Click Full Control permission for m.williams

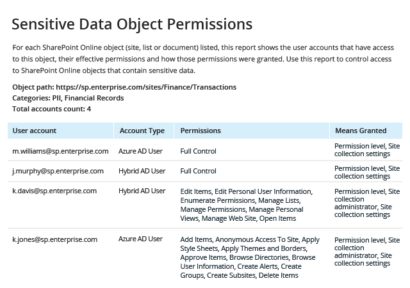click(198, 151)
